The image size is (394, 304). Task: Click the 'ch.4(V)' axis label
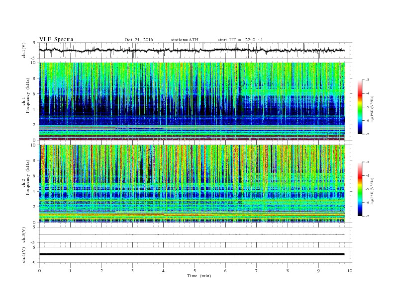(24, 255)
